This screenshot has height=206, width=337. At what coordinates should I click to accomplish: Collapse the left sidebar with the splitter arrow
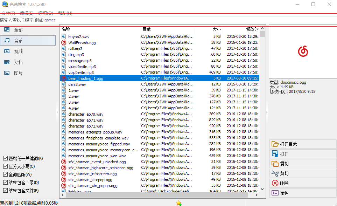57,112
